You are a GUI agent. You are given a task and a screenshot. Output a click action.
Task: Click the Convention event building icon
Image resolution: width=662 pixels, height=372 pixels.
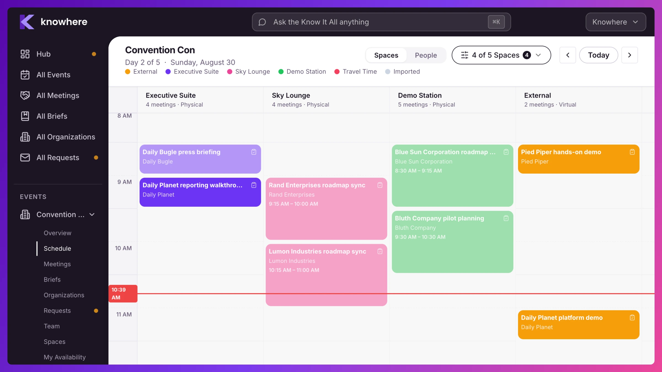coord(25,214)
